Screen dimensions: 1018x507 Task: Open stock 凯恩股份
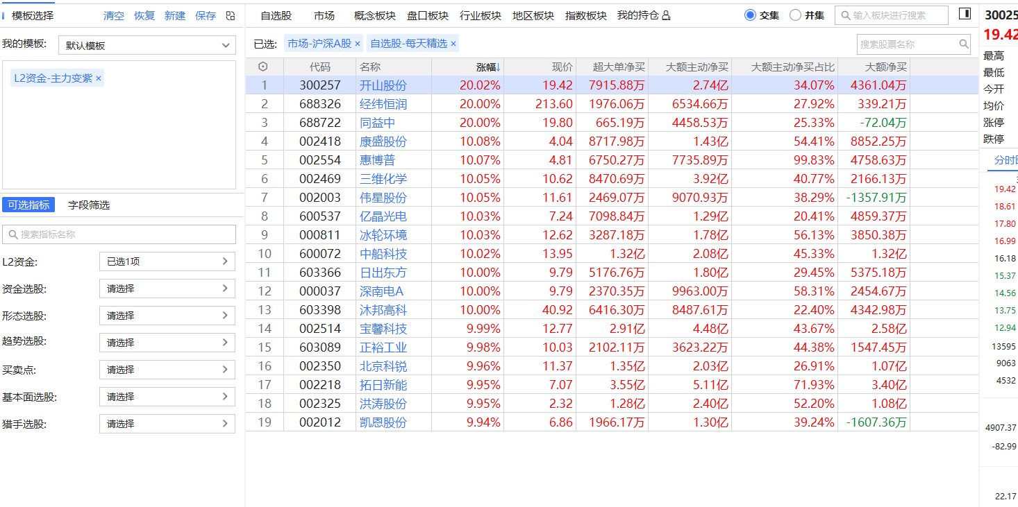(x=383, y=422)
